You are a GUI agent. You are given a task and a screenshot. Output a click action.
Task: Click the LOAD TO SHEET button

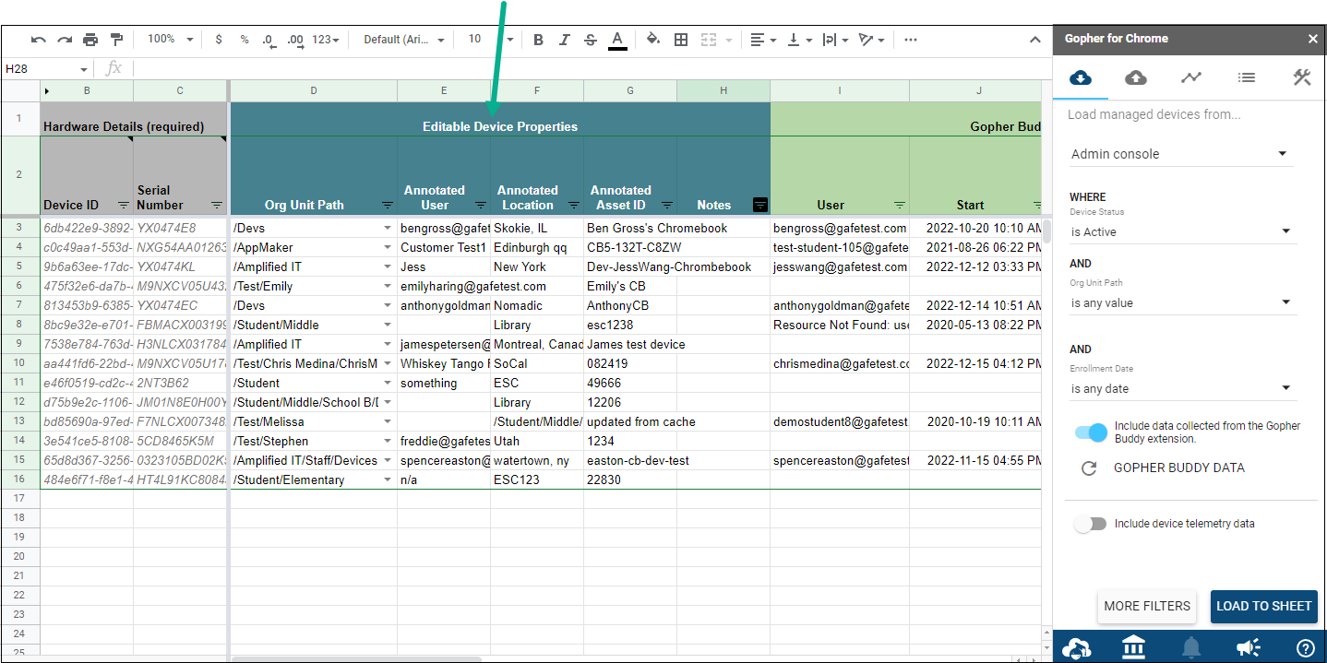[1263, 606]
